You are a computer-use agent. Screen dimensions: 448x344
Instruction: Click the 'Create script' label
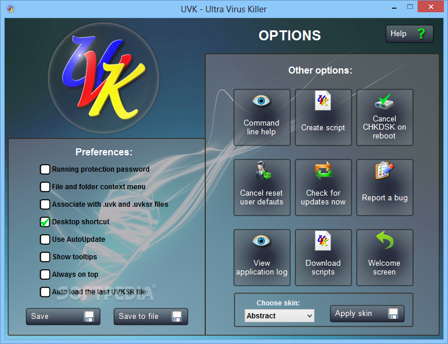[x=323, y=128]
